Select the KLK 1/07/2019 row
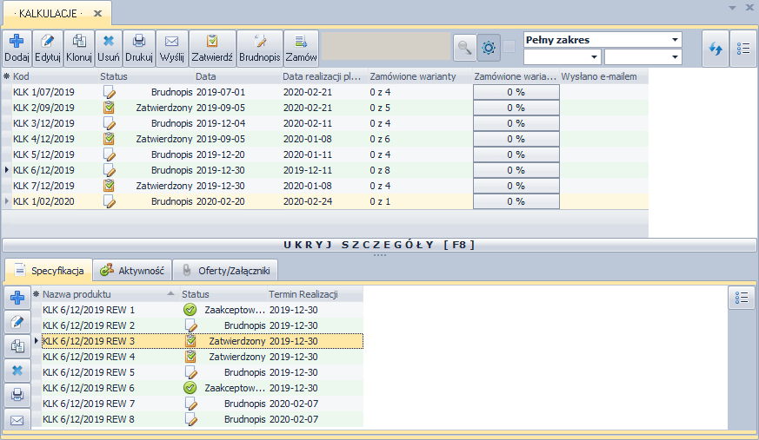The height and width of the screenshot is (440, 759). (325, 92)
